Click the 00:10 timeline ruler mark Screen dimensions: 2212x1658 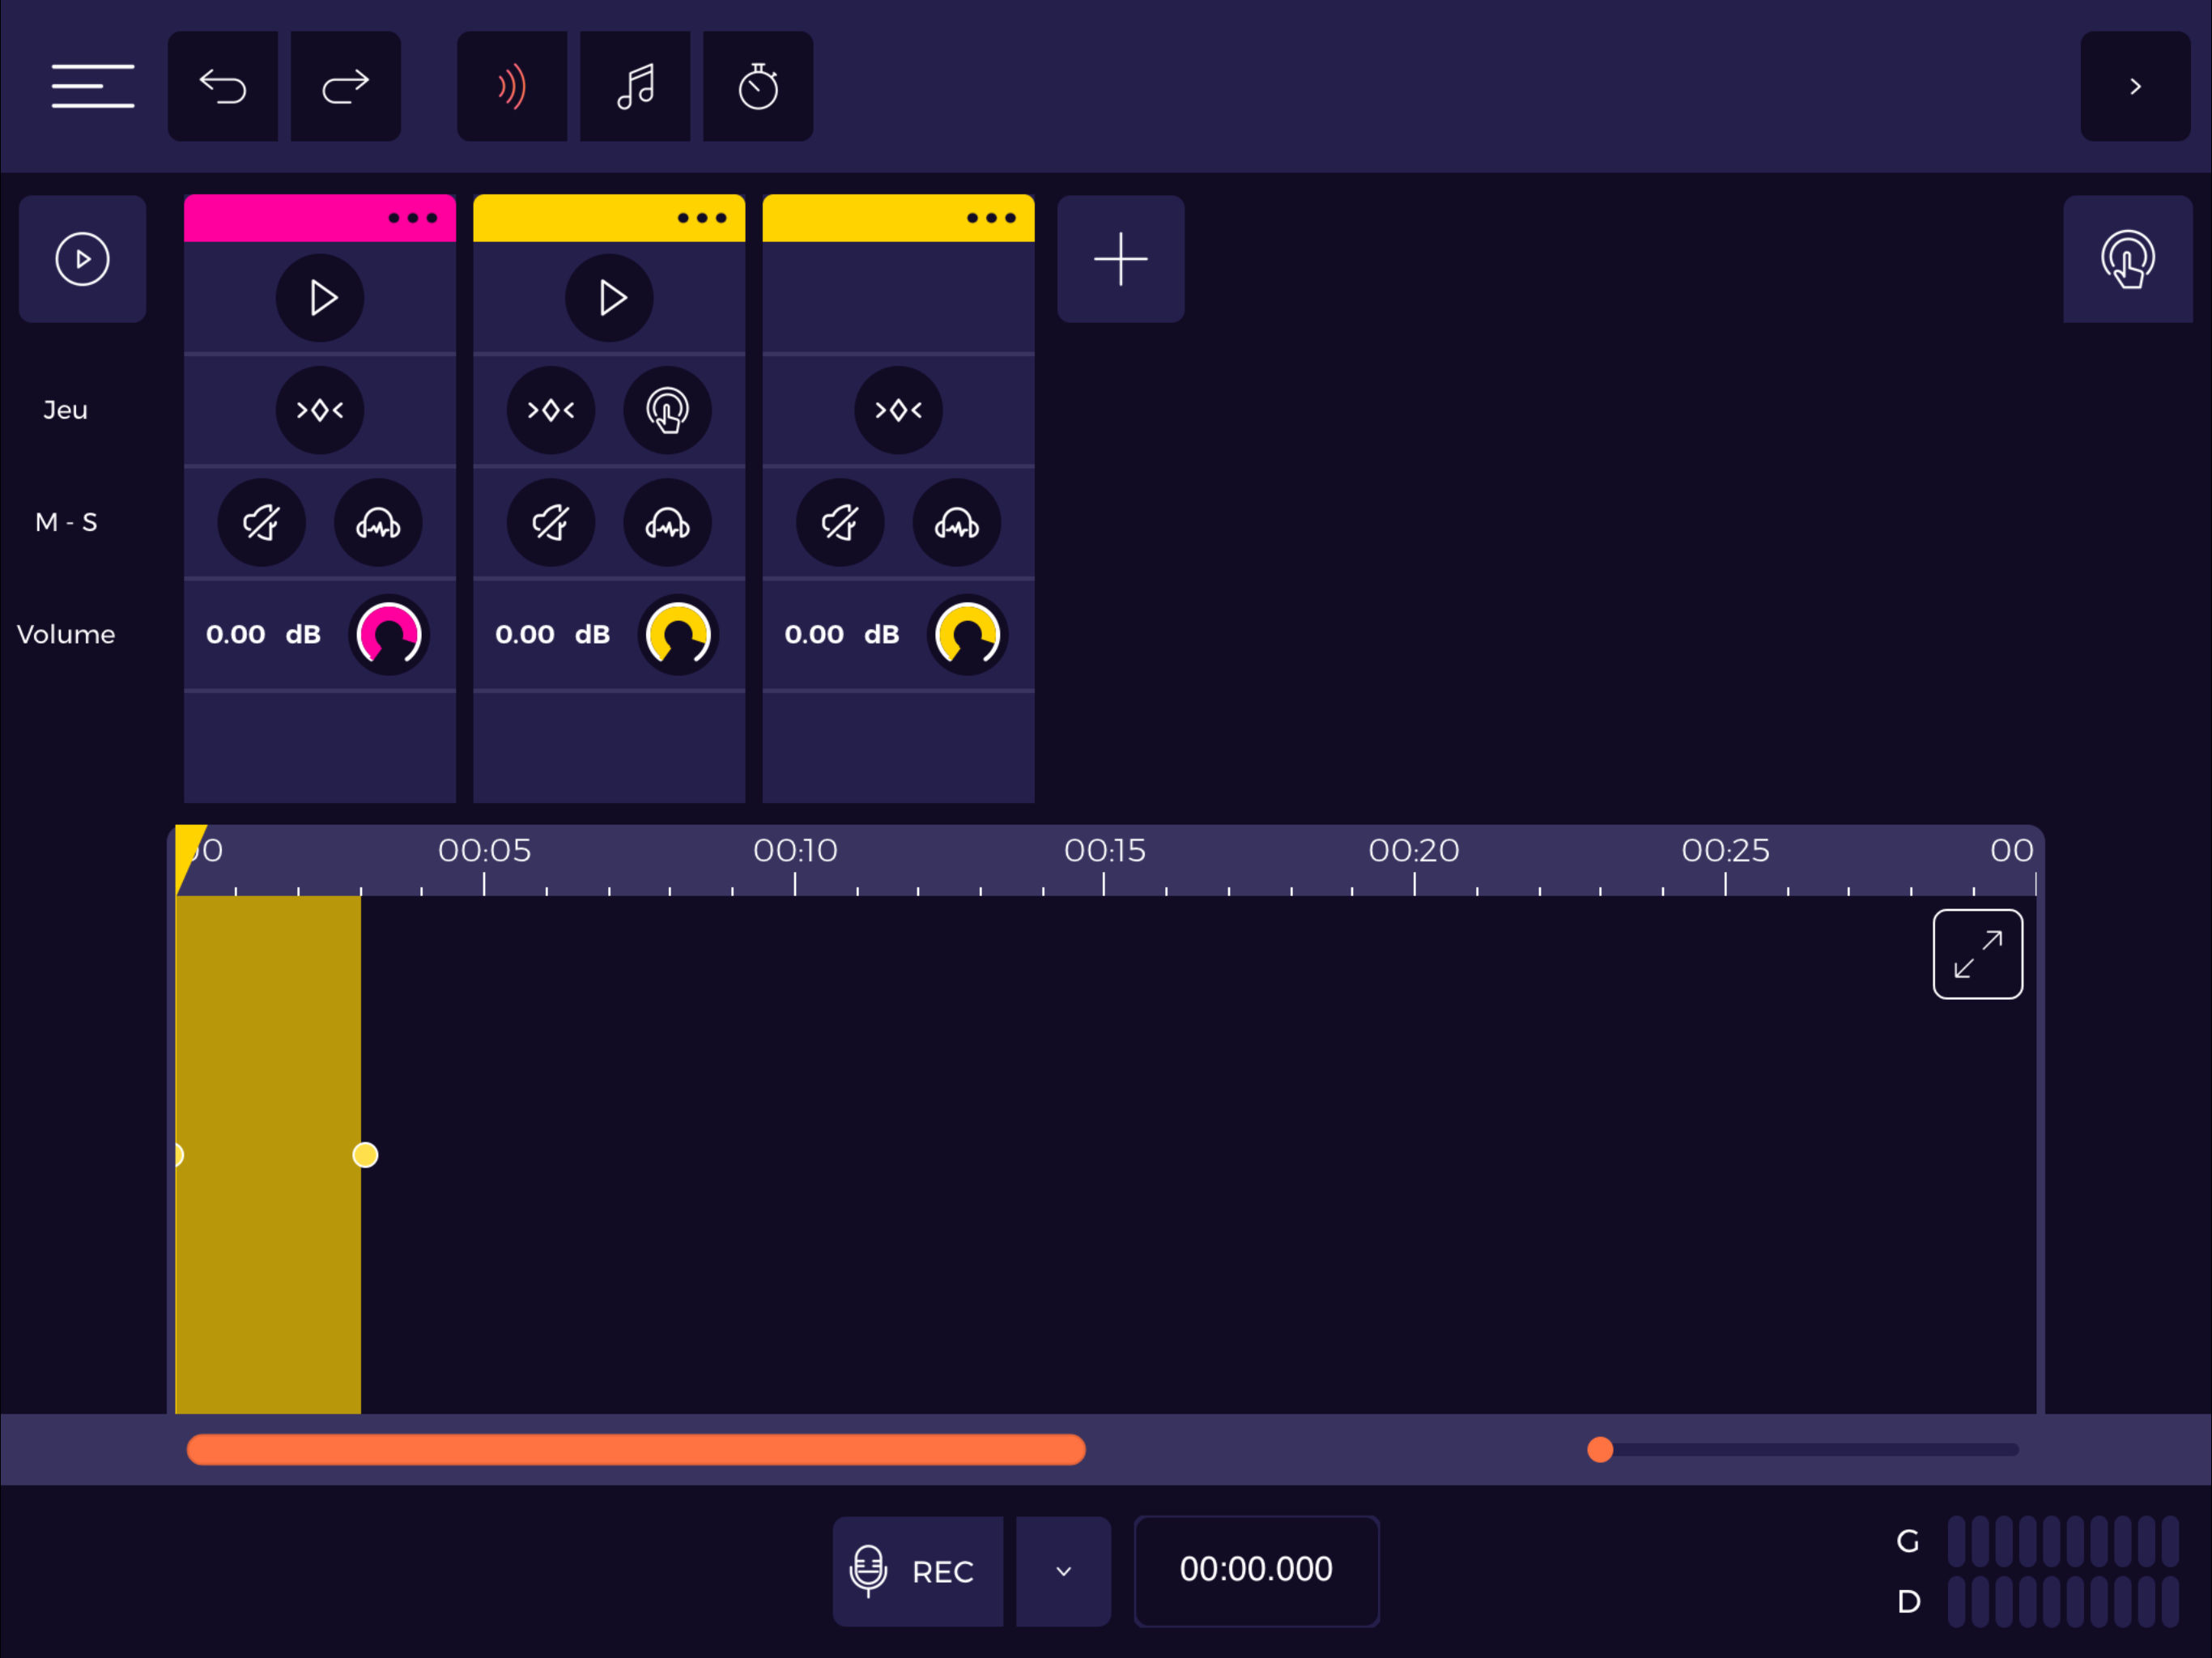point(795,851)
